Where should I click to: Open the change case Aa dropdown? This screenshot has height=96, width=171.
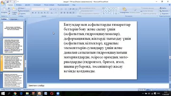[52, 13]
